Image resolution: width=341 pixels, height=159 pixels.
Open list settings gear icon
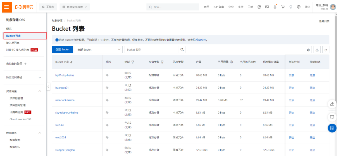(x=308, y=50)
